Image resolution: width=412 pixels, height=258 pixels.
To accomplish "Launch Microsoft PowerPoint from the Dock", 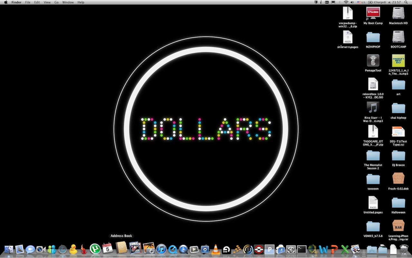I will pos(334,249).
